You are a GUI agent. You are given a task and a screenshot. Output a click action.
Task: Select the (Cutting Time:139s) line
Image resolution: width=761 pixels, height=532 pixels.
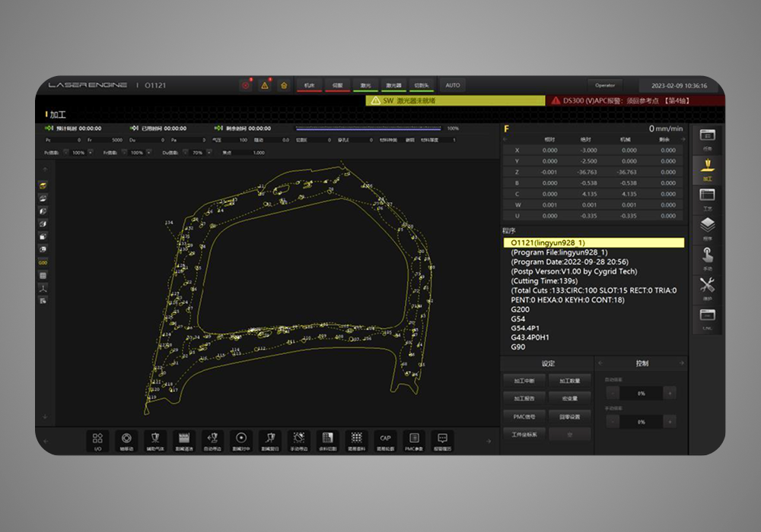(x=544, y=280)
